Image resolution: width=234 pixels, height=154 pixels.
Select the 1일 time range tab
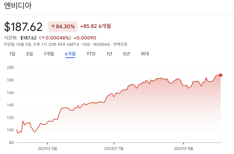(13, 54)
